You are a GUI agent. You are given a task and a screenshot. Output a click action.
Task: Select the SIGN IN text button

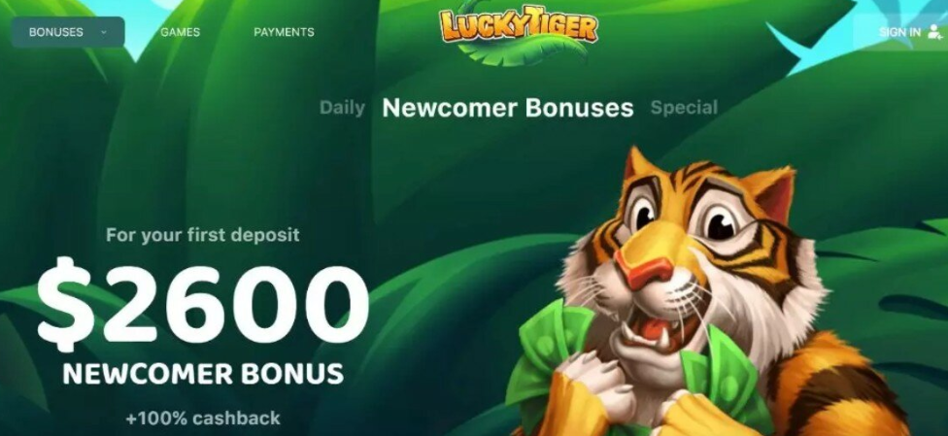pos(899,32)
